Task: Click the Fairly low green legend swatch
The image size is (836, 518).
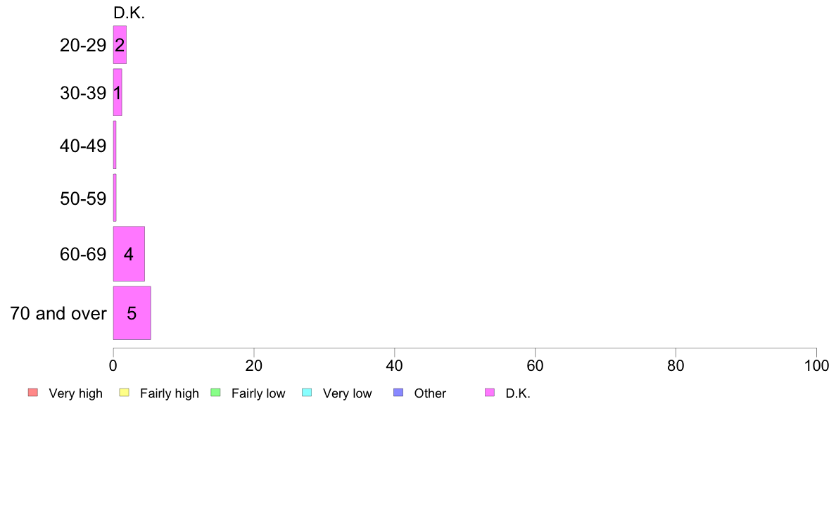Action: click(215, 393)
